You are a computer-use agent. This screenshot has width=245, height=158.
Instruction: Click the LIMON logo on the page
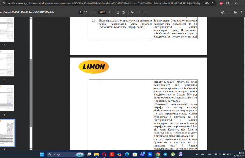[x=93, y=67]
